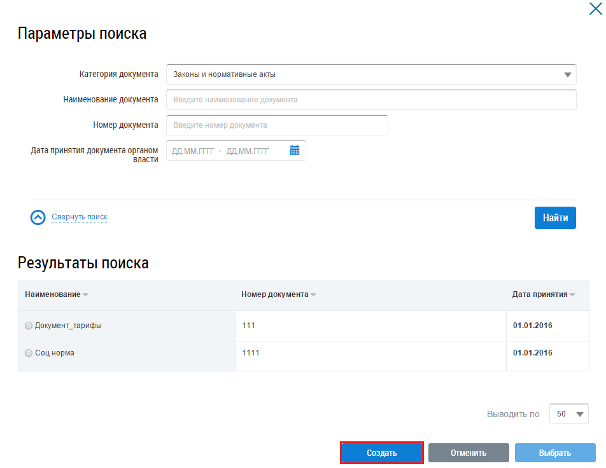Viewport: 606px width, 468px height.
Task: Sort by Номер документа column arrow
Action: pyautogui.click(x=313, y=295)
